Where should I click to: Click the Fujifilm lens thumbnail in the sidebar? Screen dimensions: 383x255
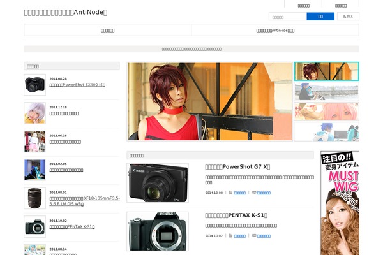34,198
